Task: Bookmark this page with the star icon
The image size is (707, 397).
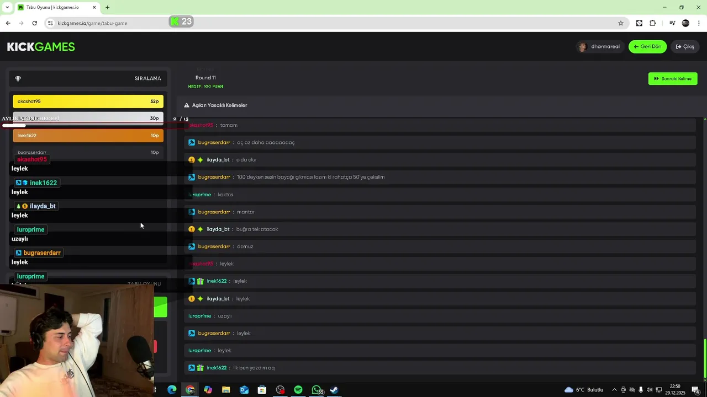Action: 621,23
